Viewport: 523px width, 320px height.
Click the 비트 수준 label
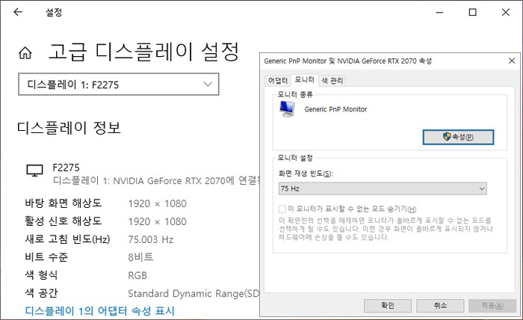click(x=46, y=257)
